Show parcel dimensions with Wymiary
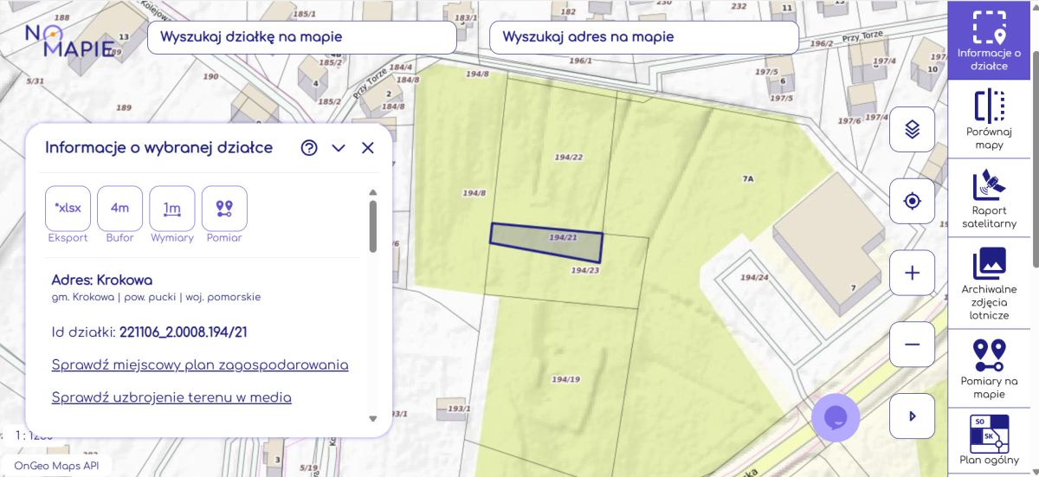Image resolution: width=1039 pixels, height=477 pixels. click(171, 208)
